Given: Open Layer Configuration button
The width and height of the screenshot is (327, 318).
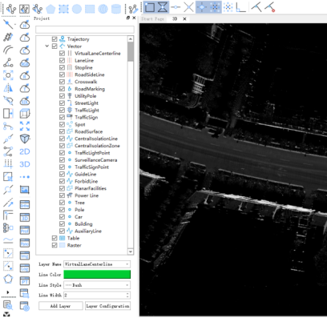Looking at the screenshot, I should pos(108,306).
